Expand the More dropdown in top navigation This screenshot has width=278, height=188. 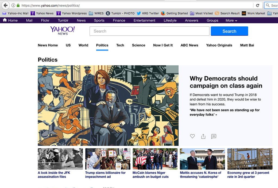click(x=231, y=20)
